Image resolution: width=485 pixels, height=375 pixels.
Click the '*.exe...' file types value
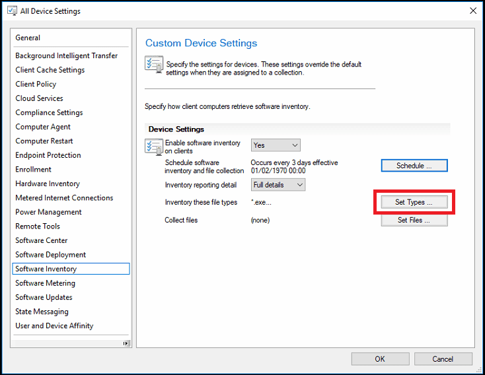tap(261, 203)
